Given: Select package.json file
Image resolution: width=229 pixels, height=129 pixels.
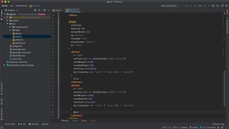Looking at the screenshot, I should click(19, 49).
